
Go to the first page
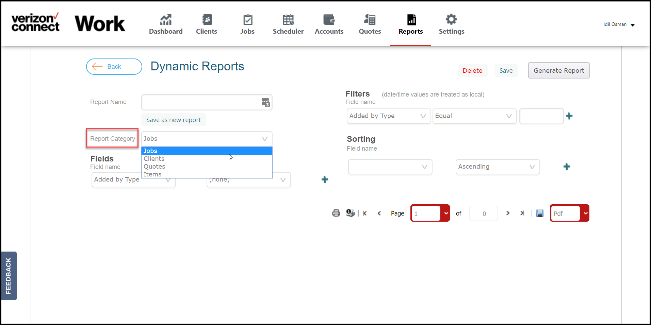(365, 213)
